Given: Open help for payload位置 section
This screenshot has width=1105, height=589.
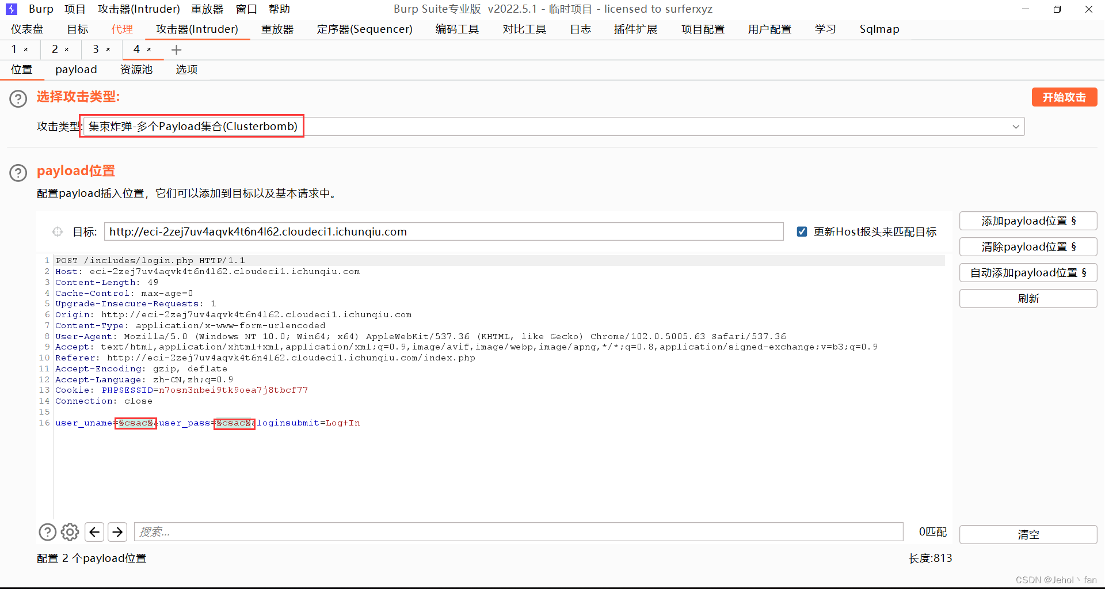Looking at the screenshot, I should tap(18, 173).
